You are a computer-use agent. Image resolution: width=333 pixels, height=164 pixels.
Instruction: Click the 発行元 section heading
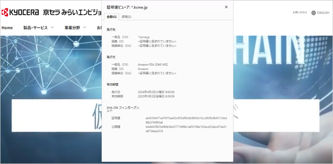pyautogui.click(x=111, y=57)
